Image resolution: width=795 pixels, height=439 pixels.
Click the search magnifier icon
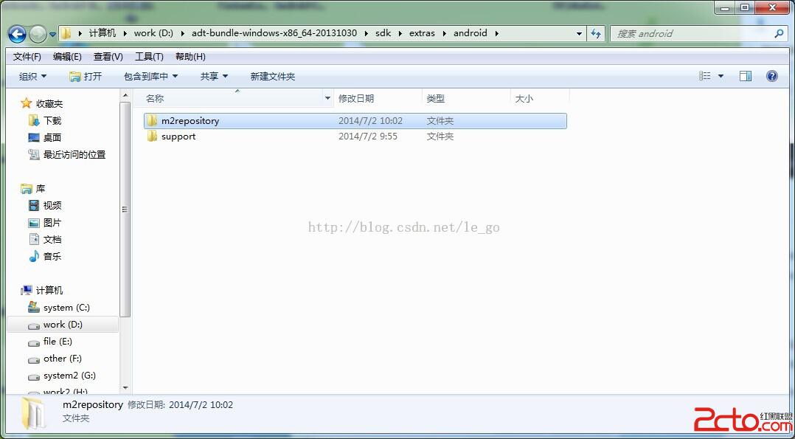780,33
